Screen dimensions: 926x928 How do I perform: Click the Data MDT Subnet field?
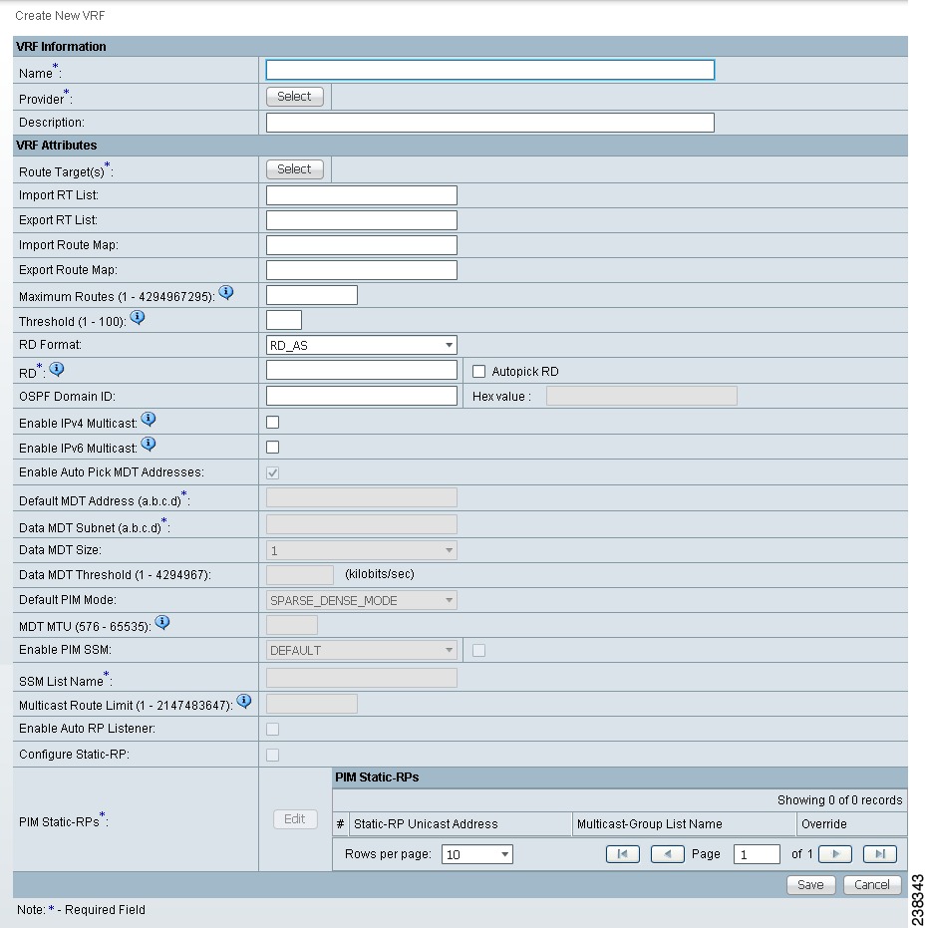coord(362,524)
